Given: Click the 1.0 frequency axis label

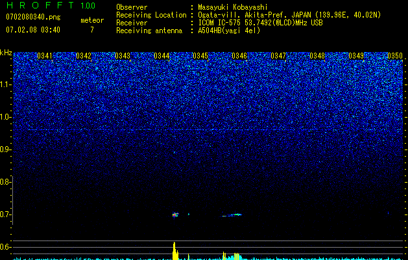Looking at the screenshot, I should tap(5, 117).
